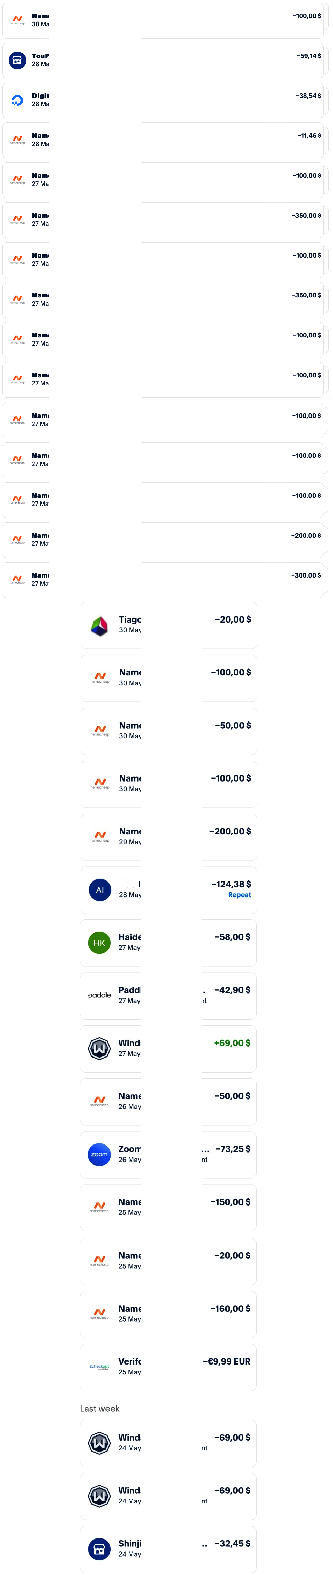Open the green HK avatar transaction

pyautogui.click(x=168, y=943)
